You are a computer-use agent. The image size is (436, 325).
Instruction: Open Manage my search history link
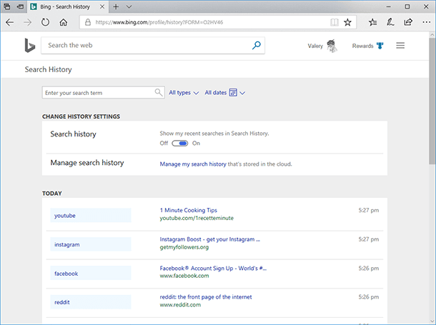point(193,164)
